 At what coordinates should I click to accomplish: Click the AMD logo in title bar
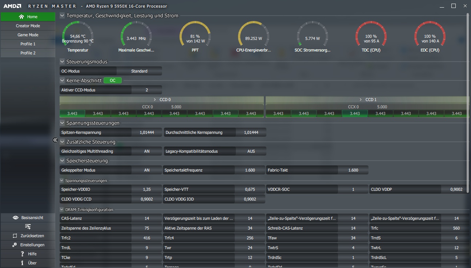(12, 6)
